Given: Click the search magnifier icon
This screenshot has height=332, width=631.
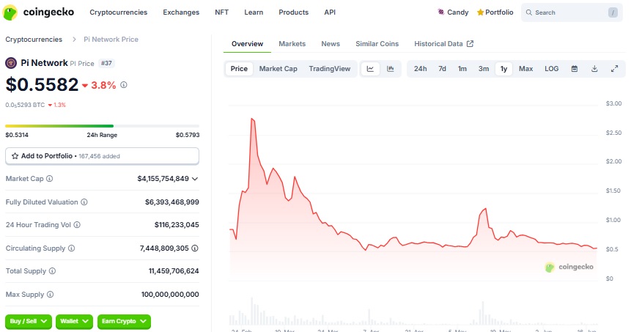Looking at the screenshot, I should 529,12.
